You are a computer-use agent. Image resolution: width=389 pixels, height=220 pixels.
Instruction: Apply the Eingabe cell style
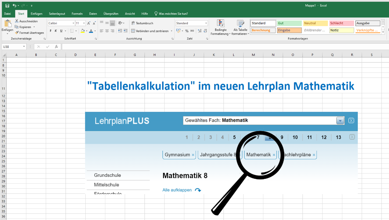(x=289, y=30)
